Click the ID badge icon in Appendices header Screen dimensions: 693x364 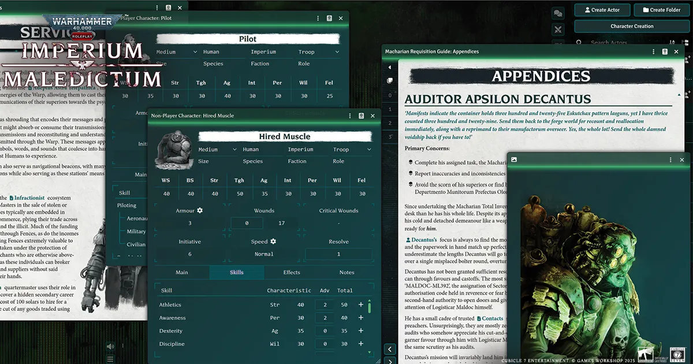tap(664, 51)
